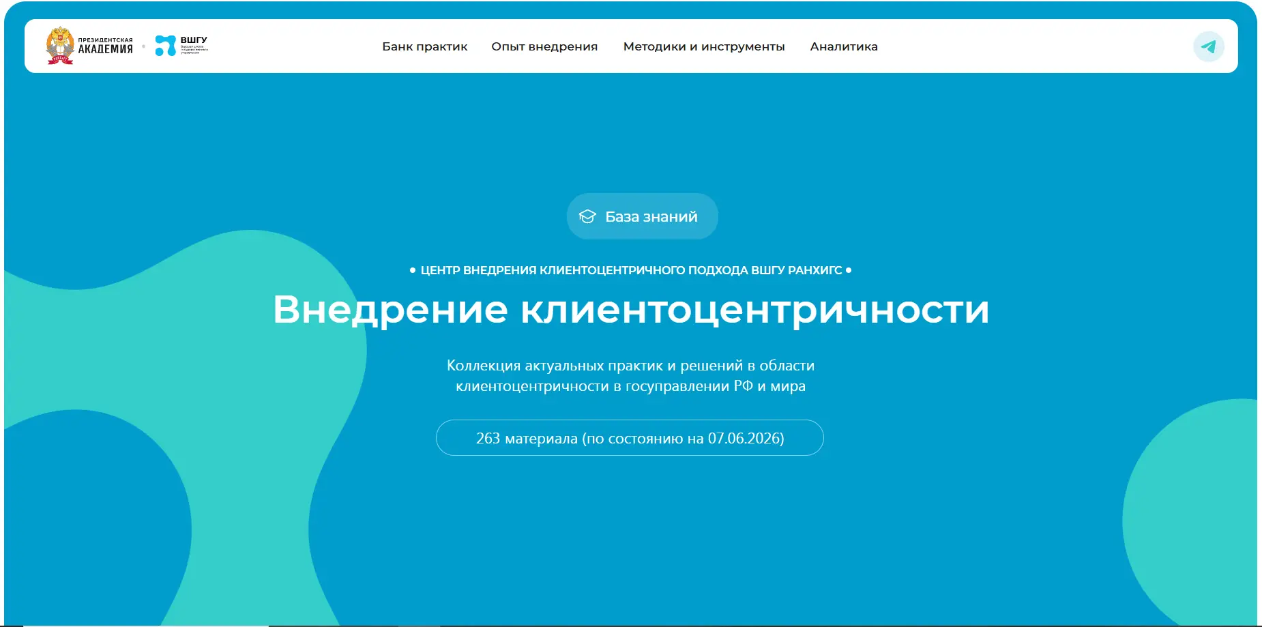Open the Telegram channel icon
Screen dimensions: 1262x627
coord(1208,46)
